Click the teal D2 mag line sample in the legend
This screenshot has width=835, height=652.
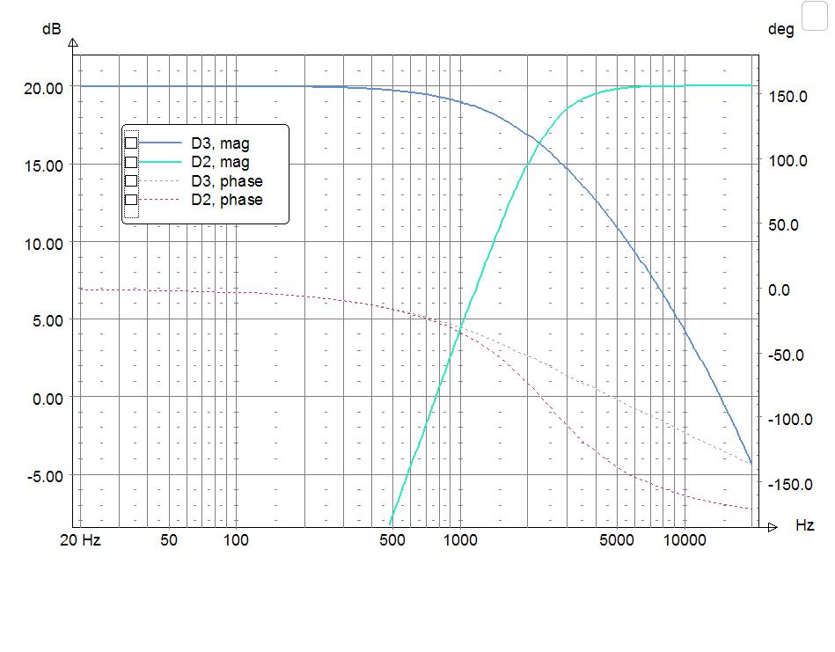pyautogui.click(x=160, y=162)
